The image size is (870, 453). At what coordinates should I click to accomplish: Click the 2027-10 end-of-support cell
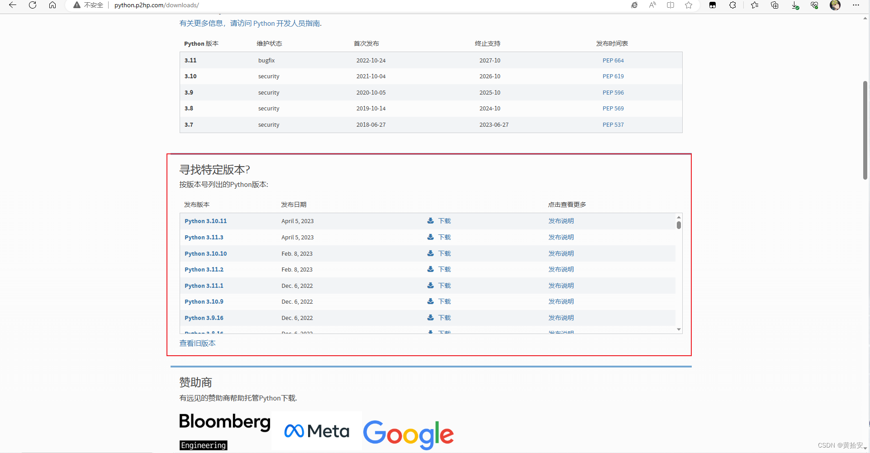pos(490,60)
